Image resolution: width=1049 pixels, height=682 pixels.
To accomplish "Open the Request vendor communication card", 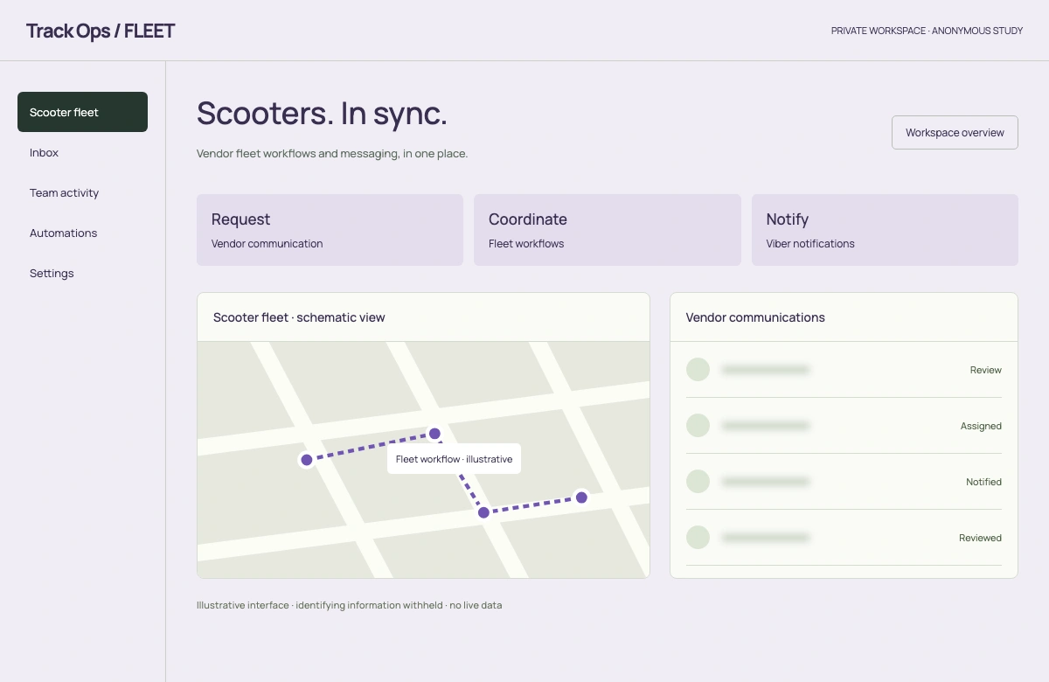I will [330, 230].
